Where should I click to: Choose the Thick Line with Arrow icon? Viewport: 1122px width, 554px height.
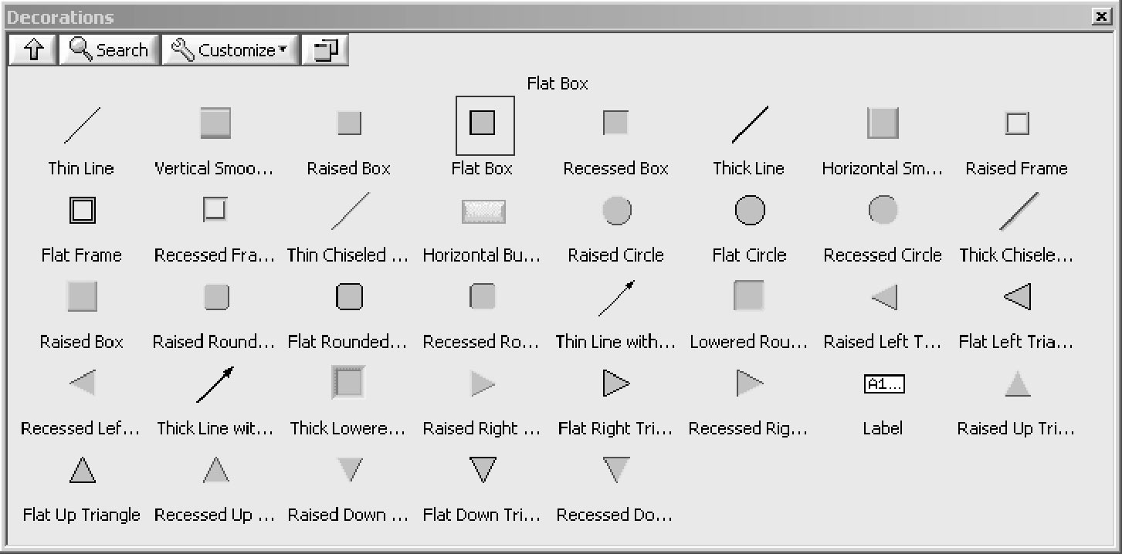coord(215,384)
